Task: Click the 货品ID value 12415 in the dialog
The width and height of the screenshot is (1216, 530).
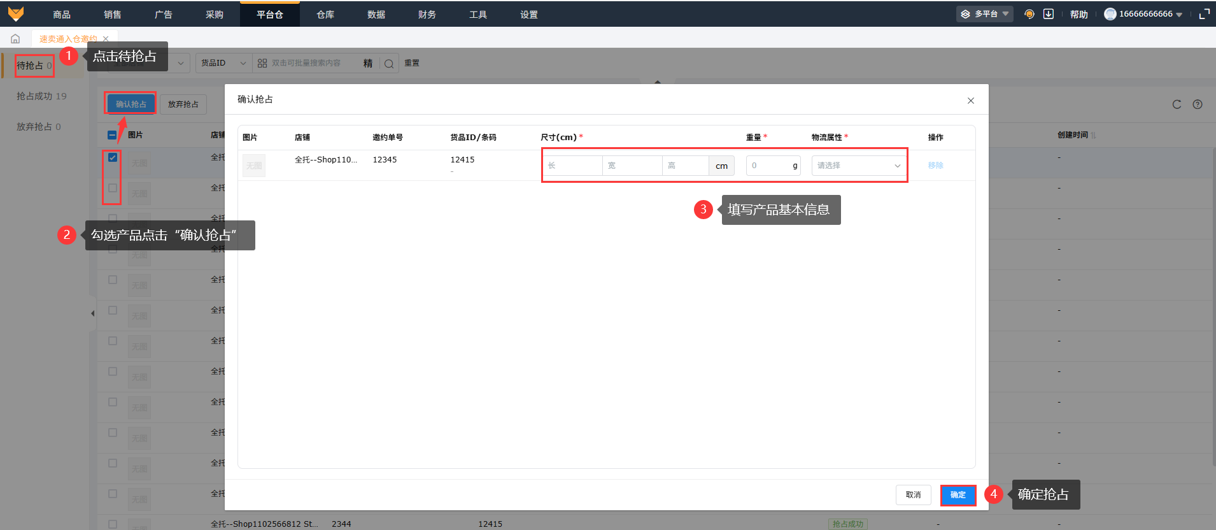Action: pyautogui.click(x=463, y=160)
